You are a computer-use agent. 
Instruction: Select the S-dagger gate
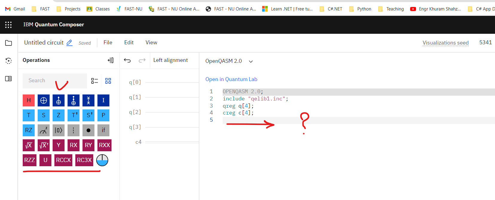pos(88,115)
